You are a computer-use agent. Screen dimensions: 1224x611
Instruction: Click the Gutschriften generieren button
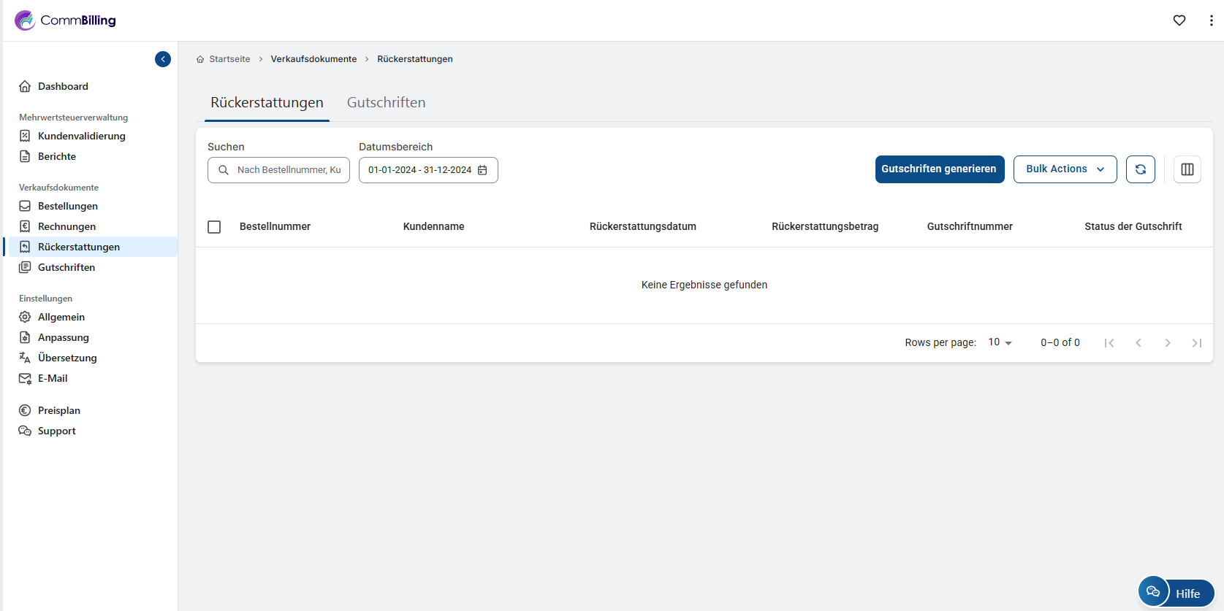(x=939, y=169)
